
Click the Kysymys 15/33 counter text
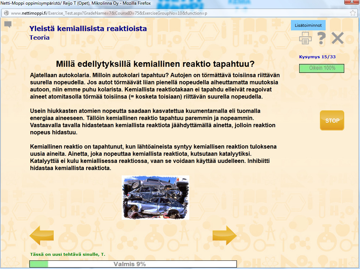click(x=317, y=57)
